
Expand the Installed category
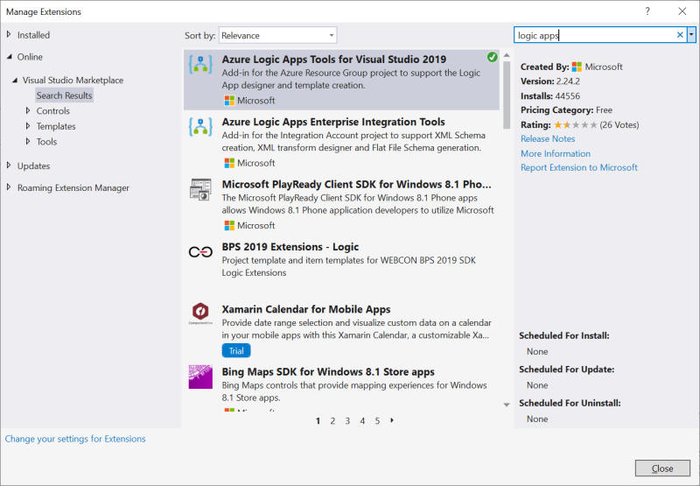(x=9, y=34)
